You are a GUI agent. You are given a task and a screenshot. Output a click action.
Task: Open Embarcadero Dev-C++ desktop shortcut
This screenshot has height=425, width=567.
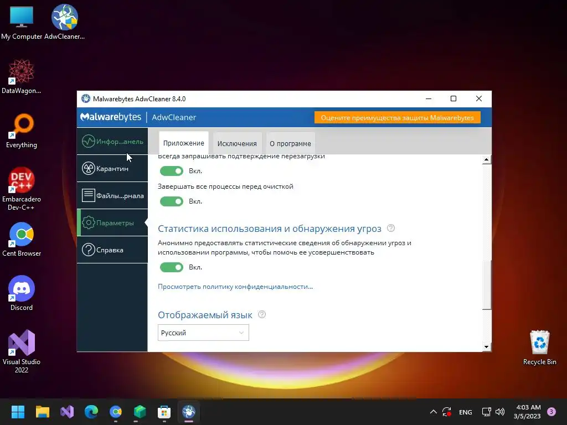pos(22,189)
